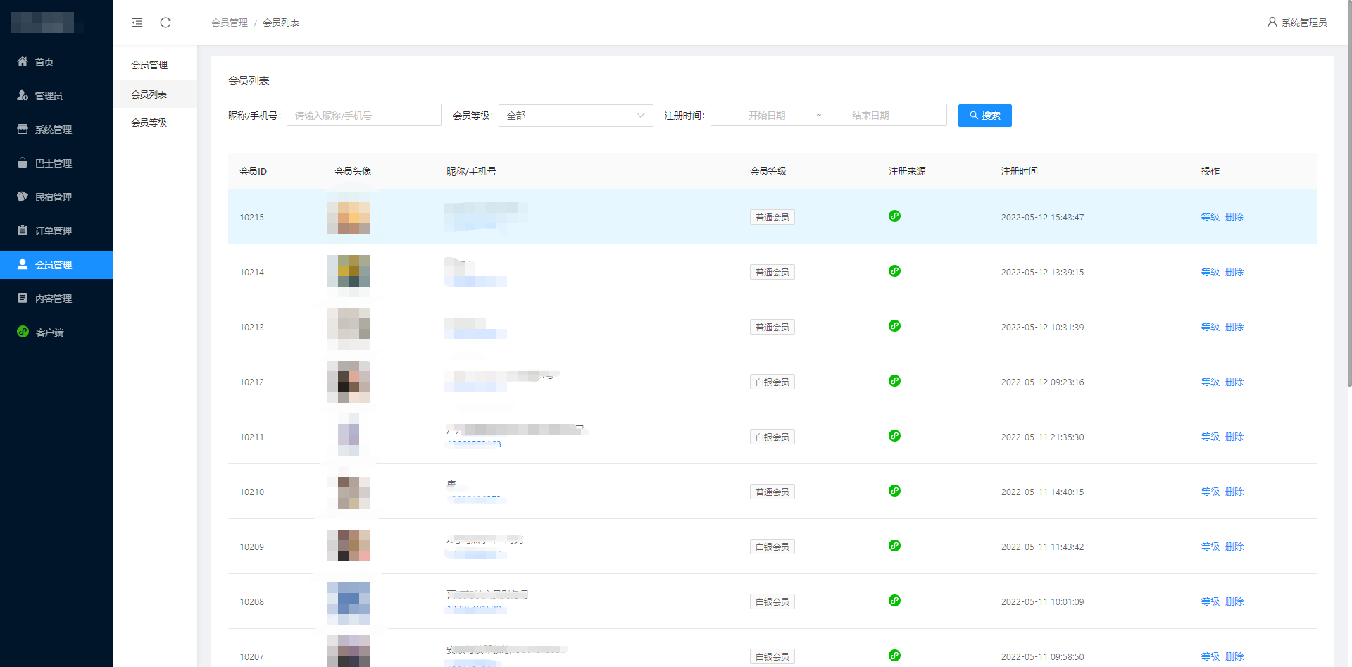This screenshot has height=667, width=1352.
Task: Click the 系统管理员 user profile icon
Action: click(1272, 22)
